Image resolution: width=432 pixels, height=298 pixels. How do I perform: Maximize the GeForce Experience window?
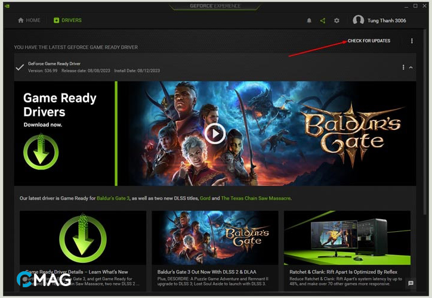click(x=415, y=6)
